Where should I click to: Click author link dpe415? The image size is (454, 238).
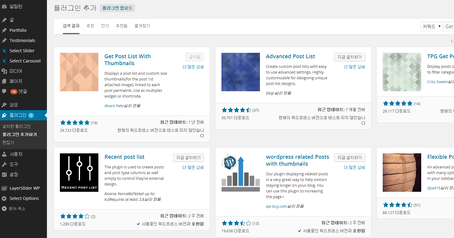point(434,188)
